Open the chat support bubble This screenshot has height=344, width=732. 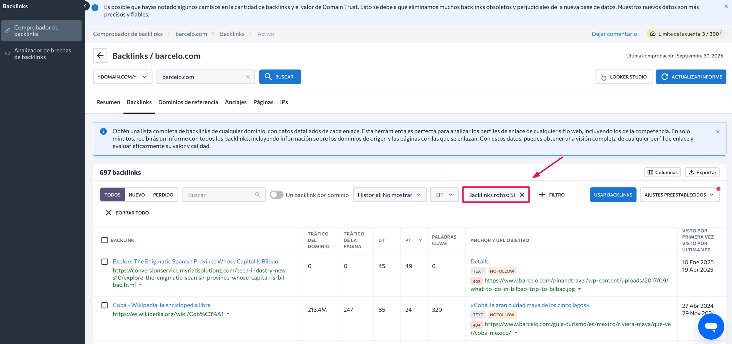711,326
